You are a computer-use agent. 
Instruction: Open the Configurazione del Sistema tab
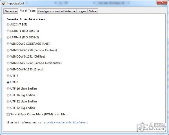(x=57, y=11)
